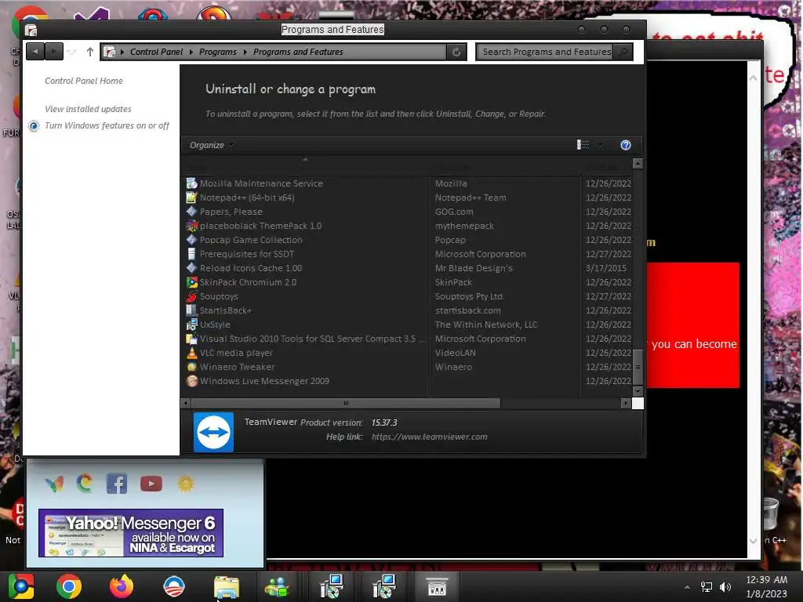Select placeboblack ThemePack 1.0 icon
This screenshot has height=602, width=803.
191,226
